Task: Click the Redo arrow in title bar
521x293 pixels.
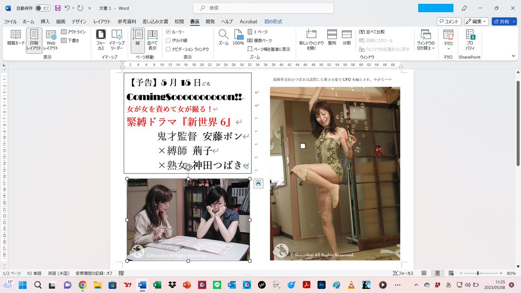Action: point(80,8)
